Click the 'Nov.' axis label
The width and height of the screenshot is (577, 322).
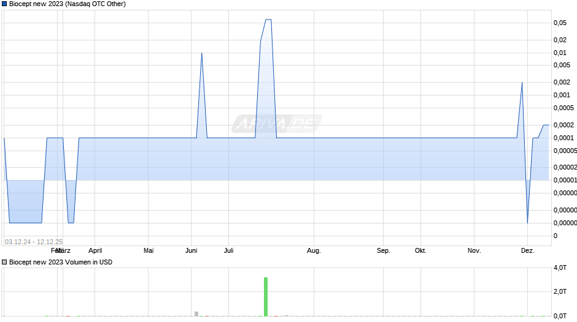(474, 251)
